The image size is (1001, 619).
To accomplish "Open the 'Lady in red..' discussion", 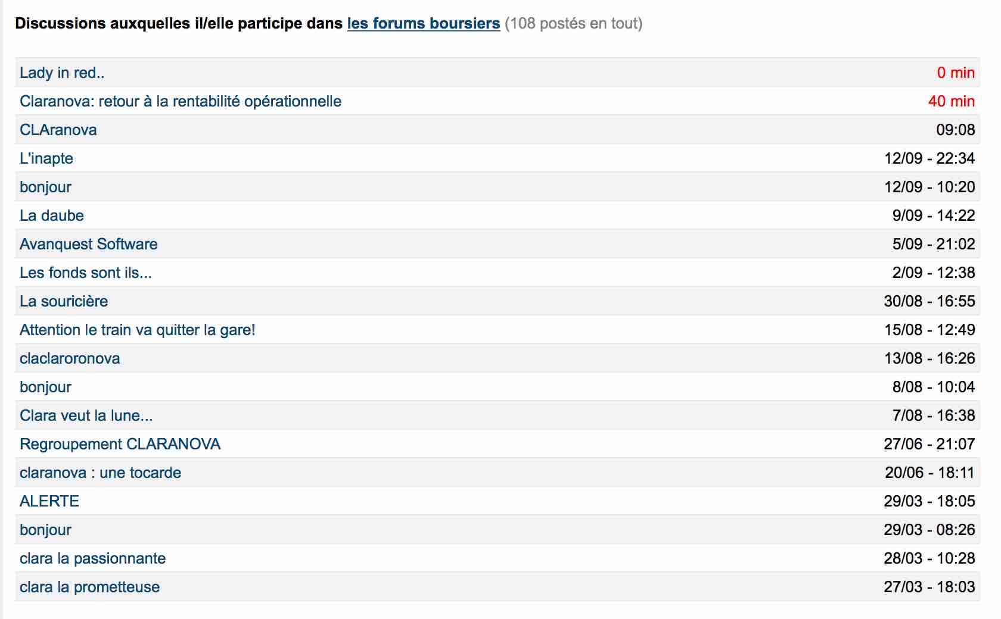I will 62,73.
